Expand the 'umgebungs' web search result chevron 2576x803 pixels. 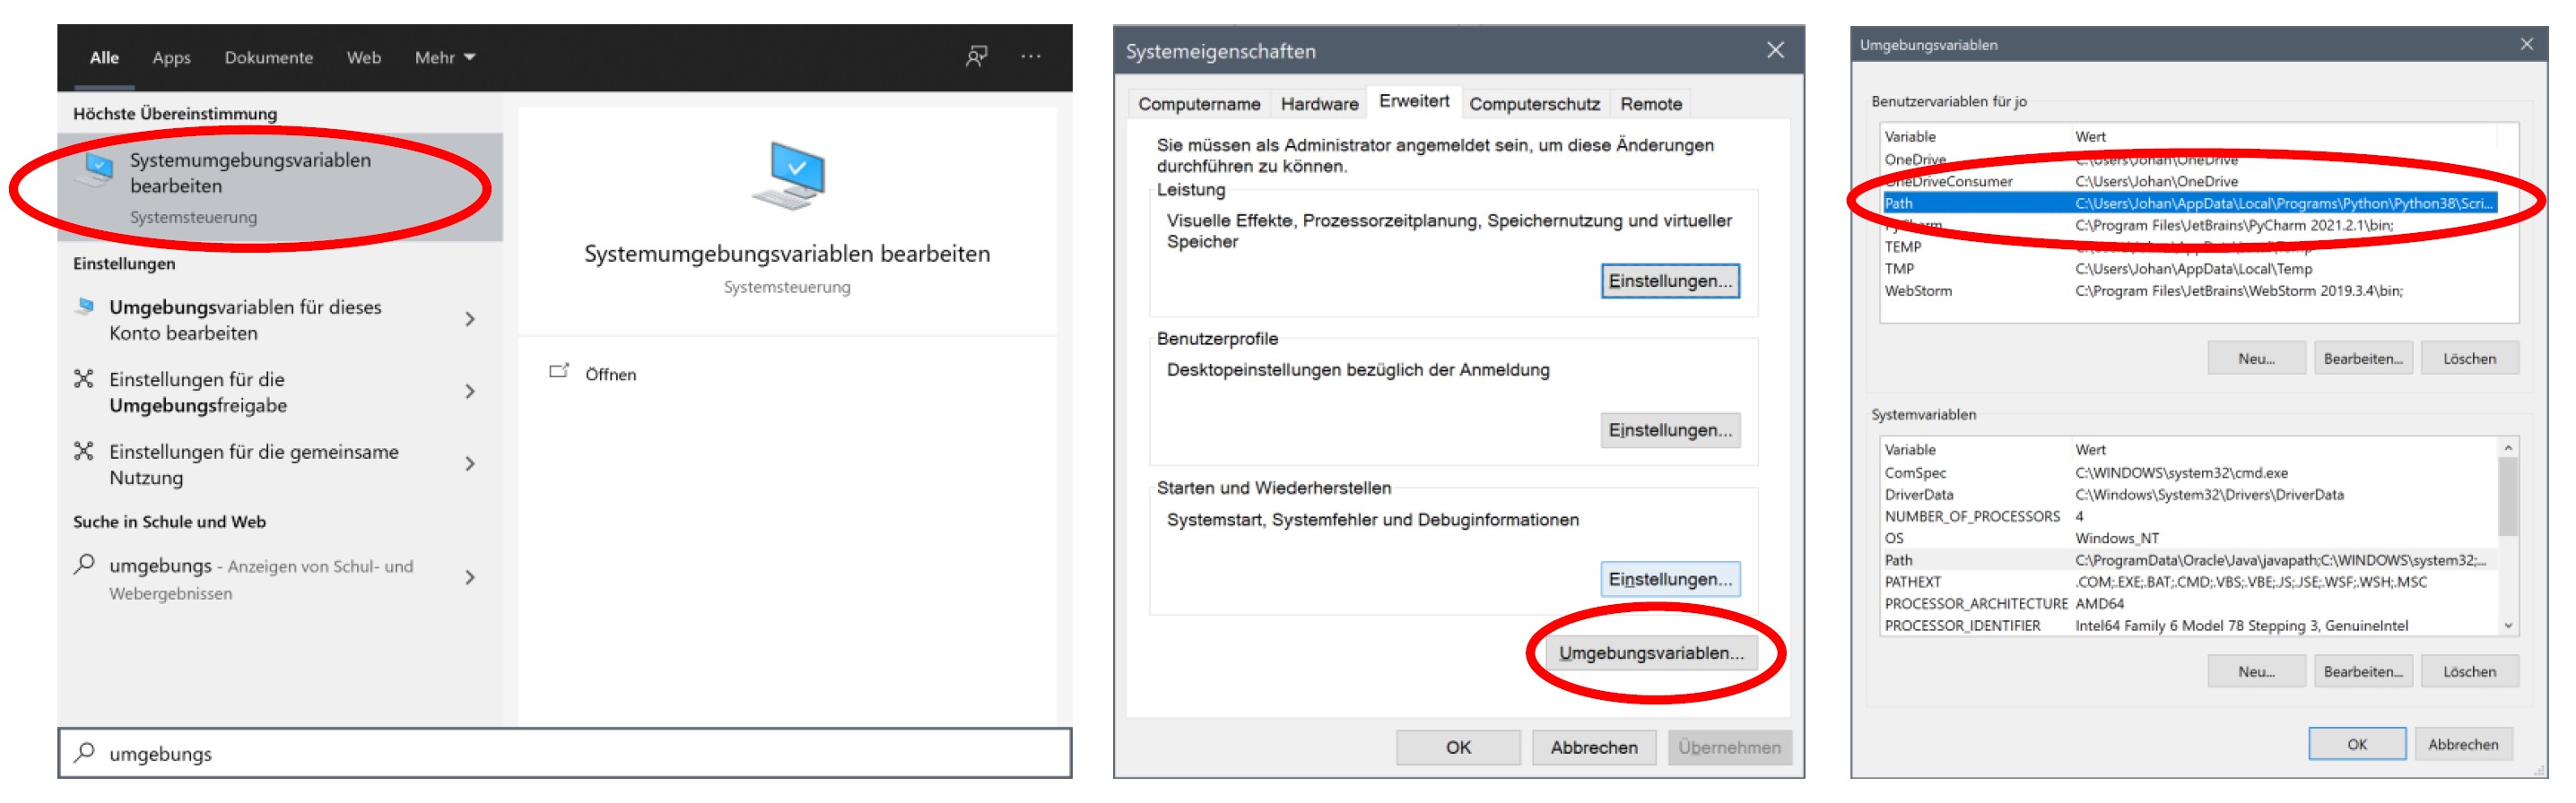470,577
